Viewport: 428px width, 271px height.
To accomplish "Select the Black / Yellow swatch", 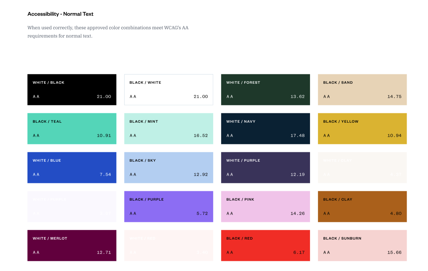I will tap(362, 128).
